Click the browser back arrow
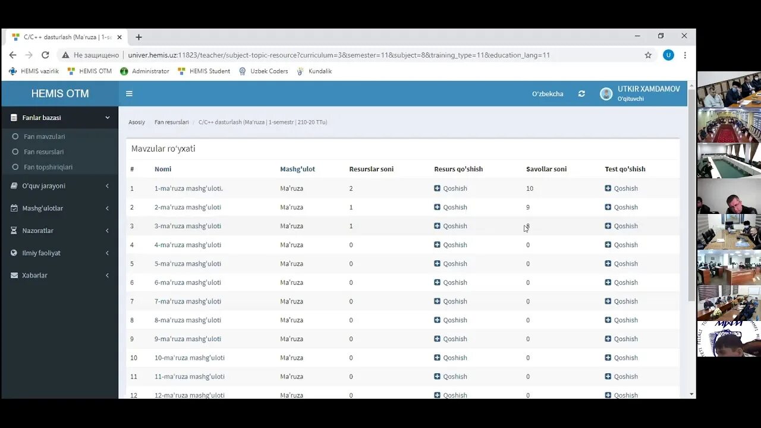761x428 pixels. click(x=13, y=55)
